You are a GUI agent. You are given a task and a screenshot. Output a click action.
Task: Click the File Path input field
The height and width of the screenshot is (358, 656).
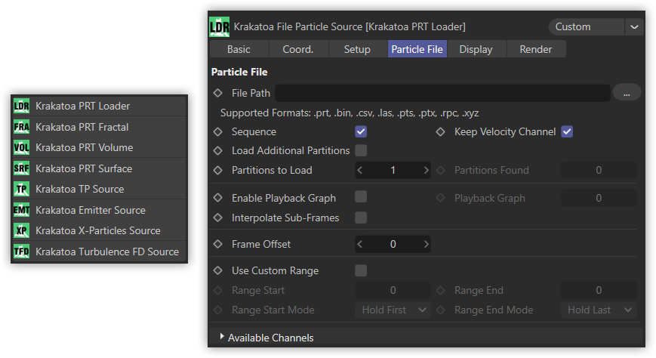tap(442, 93)
